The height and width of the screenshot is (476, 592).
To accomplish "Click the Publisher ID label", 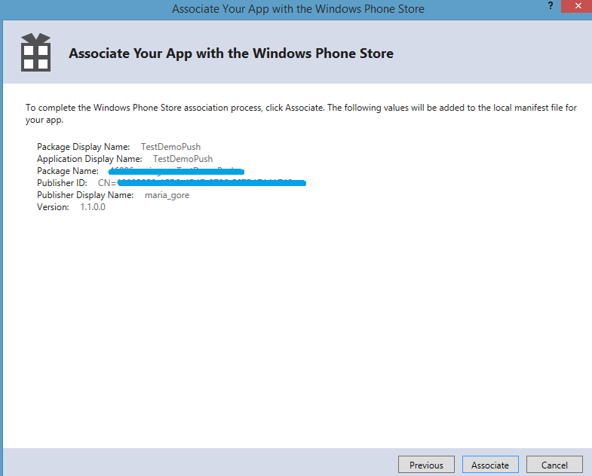I will (62, 183).
